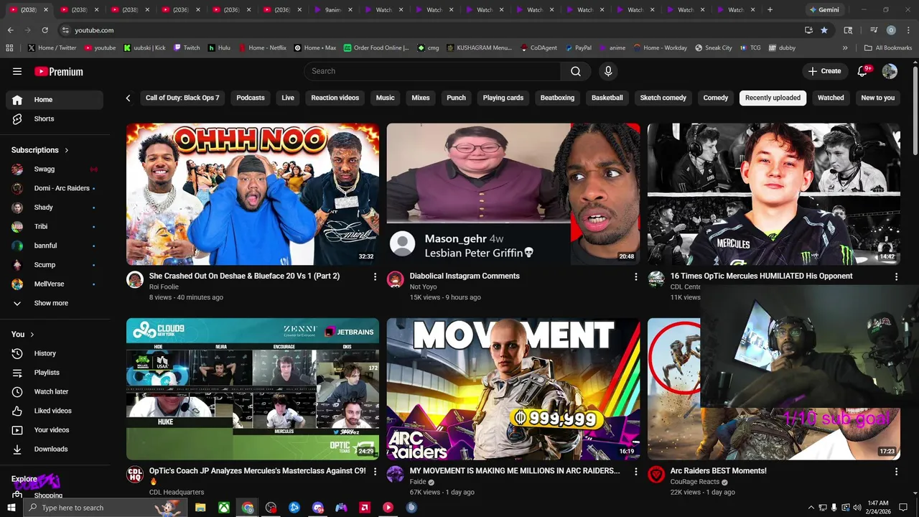
Task: Open Roi Foolie channel avatar
Action: 135,280
